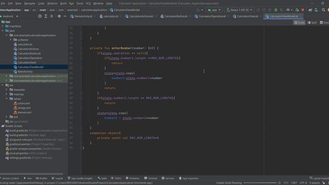Switch to MainActivity.kt tab

pos(83,16)
